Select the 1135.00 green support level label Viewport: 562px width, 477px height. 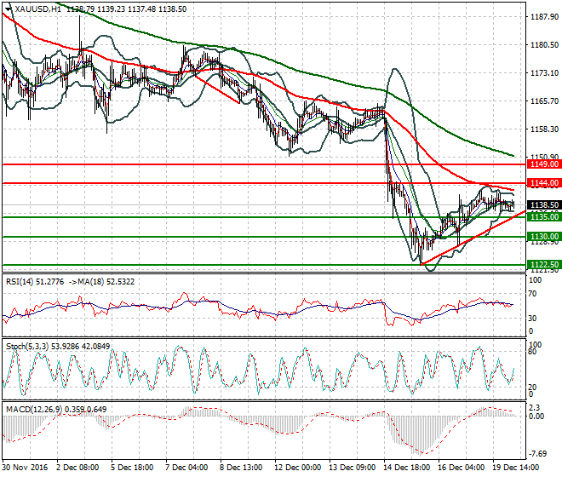pos(544,216)
